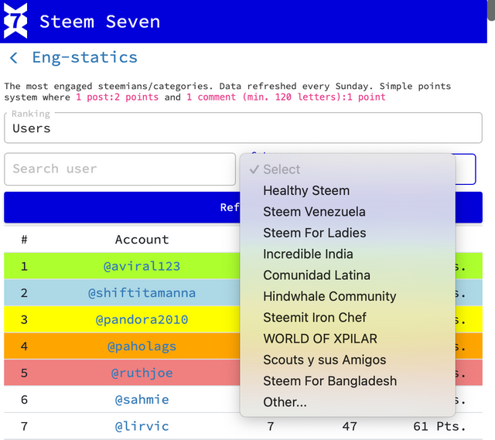Open the Ranking Users dropdown
This screenshot has width=495, height=440.
coord(243,128)
